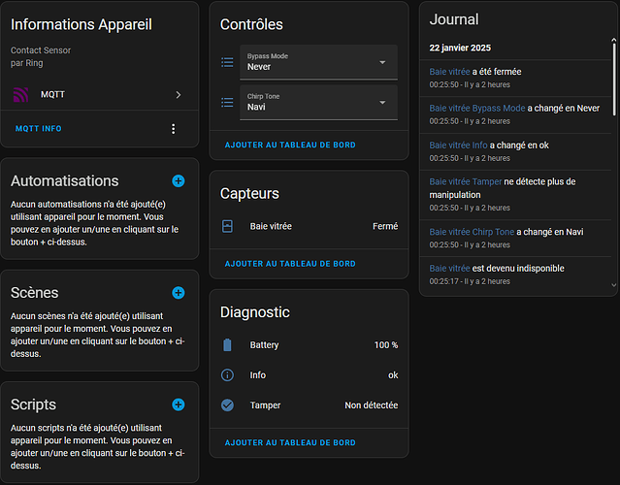The width and height of the screenshot is (620, 485).
Task: Click the Info circle icon in Diagnostic
Action: pos(227,375)
